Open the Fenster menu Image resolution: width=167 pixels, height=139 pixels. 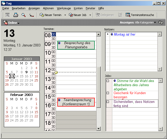point(91,8)
